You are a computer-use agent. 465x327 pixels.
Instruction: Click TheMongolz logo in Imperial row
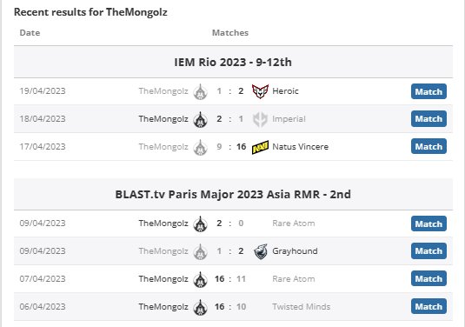click(x=200, y=120)
